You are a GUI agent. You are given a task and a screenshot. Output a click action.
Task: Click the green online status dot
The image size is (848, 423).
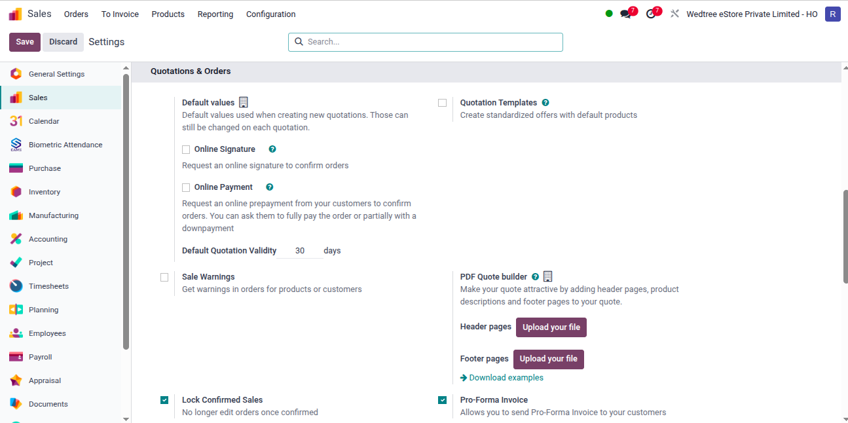point(609,14)
